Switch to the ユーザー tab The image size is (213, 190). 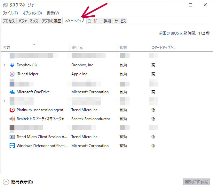94,21
